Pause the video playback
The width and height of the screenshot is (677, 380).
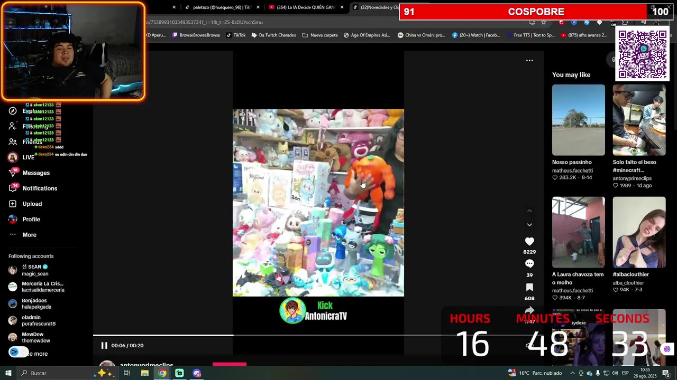point(104,346)
